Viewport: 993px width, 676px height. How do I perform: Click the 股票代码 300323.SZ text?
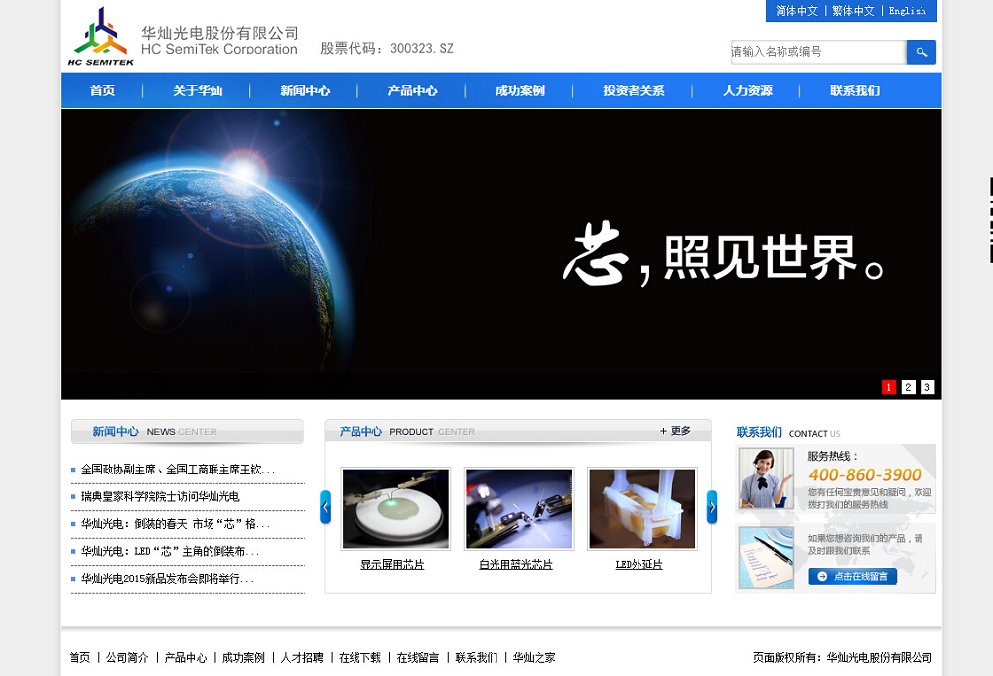386,48
